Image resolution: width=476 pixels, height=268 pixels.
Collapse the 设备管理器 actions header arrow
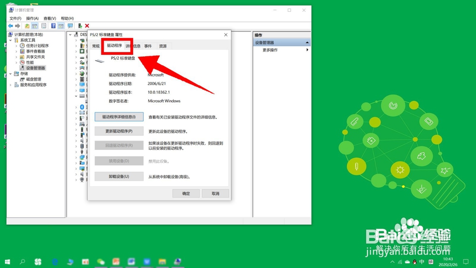click(x=307, y=42)
